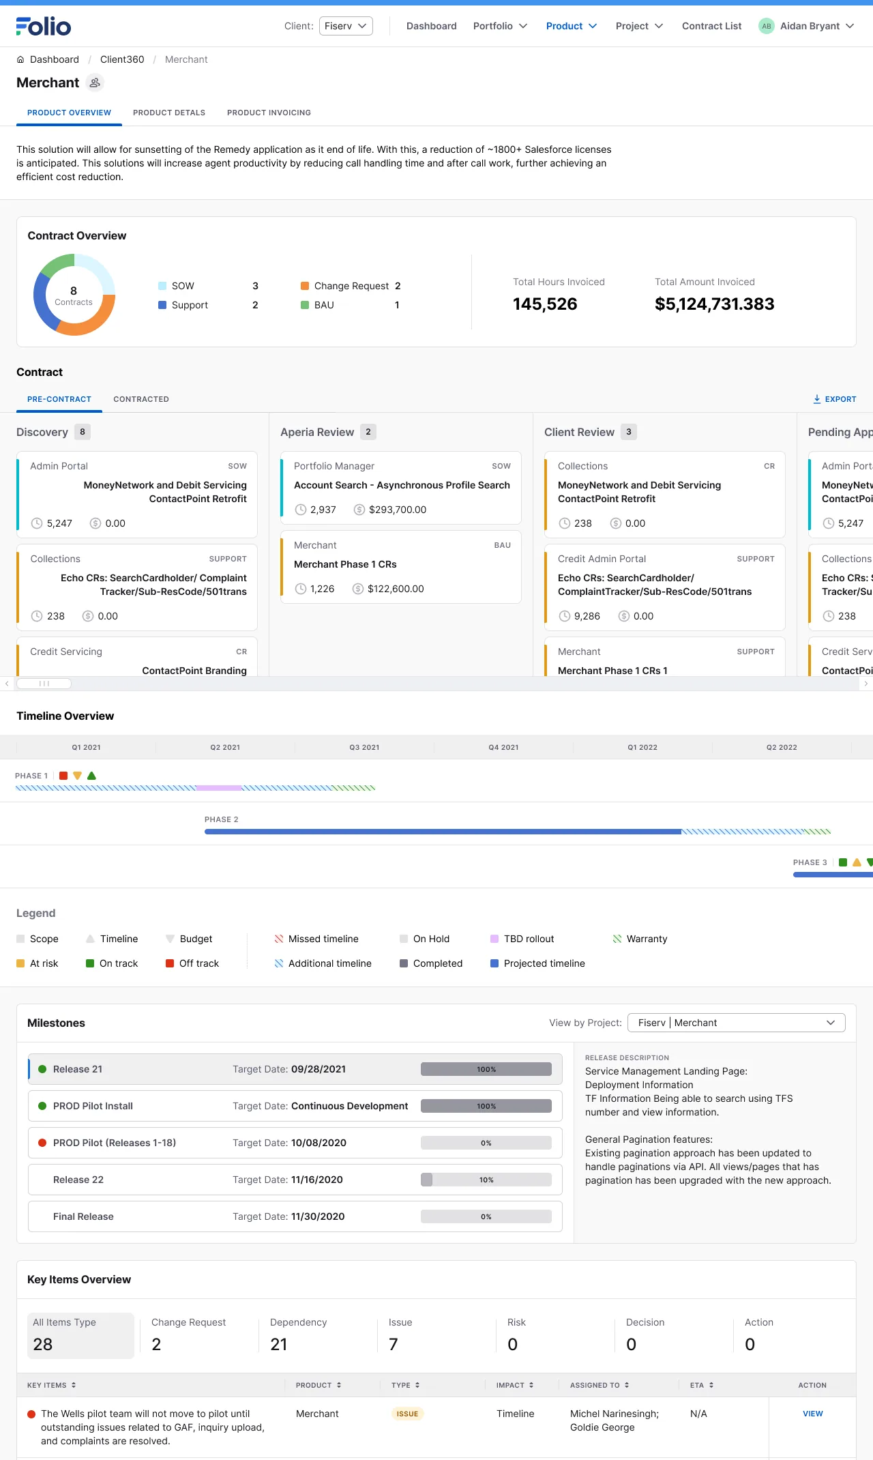Switch to the Product Invoicing tab
873x1460 pixels.
(x=269, y=113)
